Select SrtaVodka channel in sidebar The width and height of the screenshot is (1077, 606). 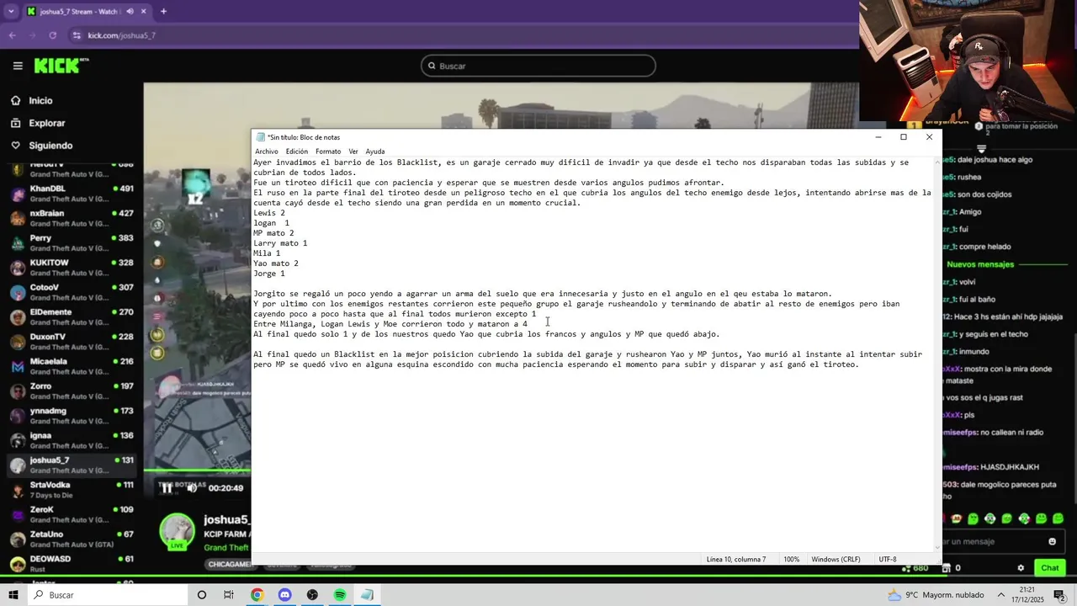click(71, 490)
